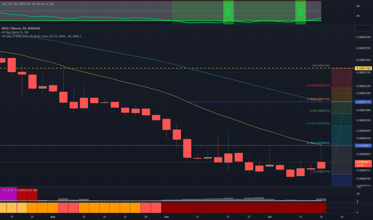Screen dimensions: 373x220
Task: Click the empty rounded box above the price axis
Action: pyautogui.click(x=364, y=28)
